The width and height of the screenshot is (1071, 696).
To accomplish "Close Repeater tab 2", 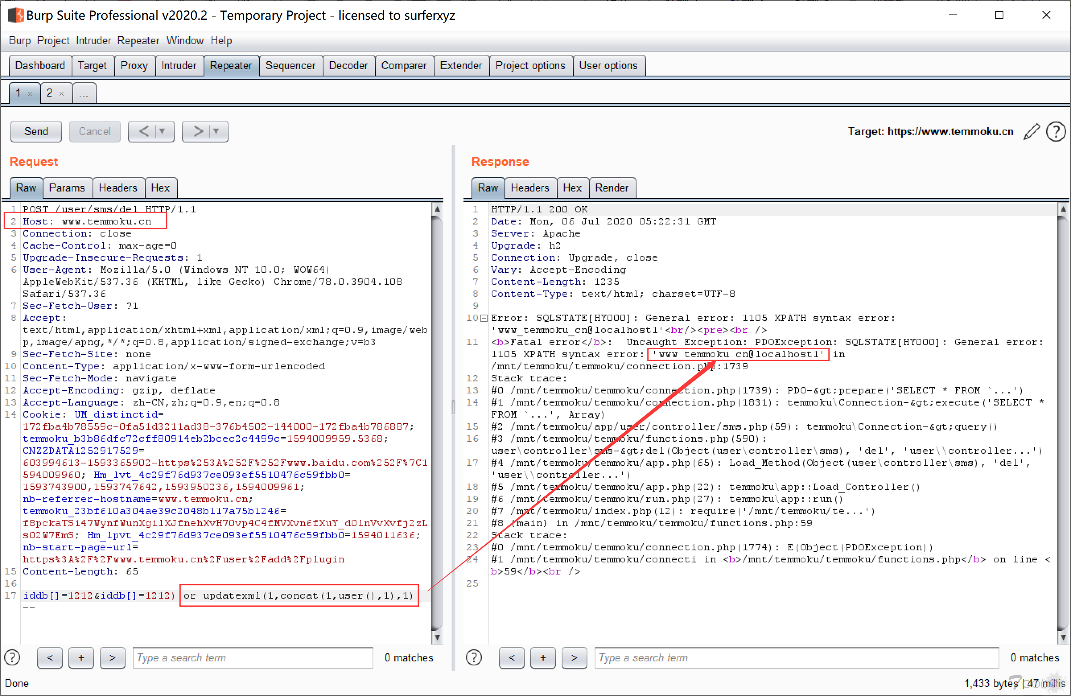I will pos(62,94).
